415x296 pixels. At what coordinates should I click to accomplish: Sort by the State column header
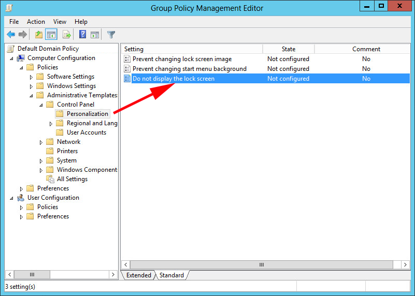click(x=289, y=49)
